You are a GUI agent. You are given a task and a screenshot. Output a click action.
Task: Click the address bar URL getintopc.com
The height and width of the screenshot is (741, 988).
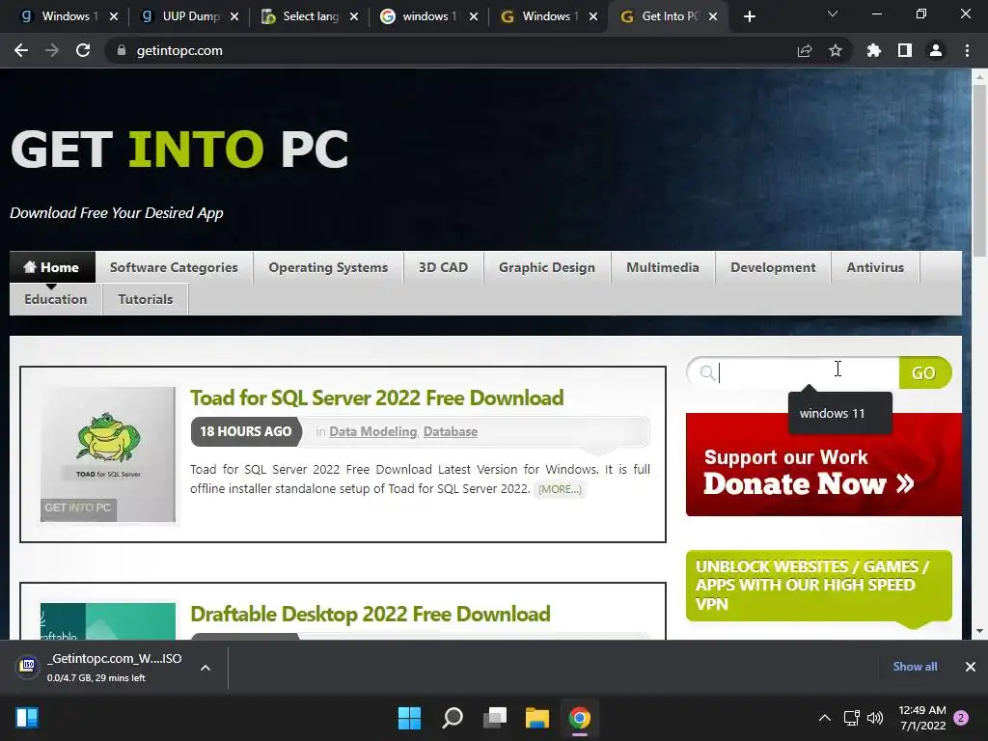coord(179,50)
